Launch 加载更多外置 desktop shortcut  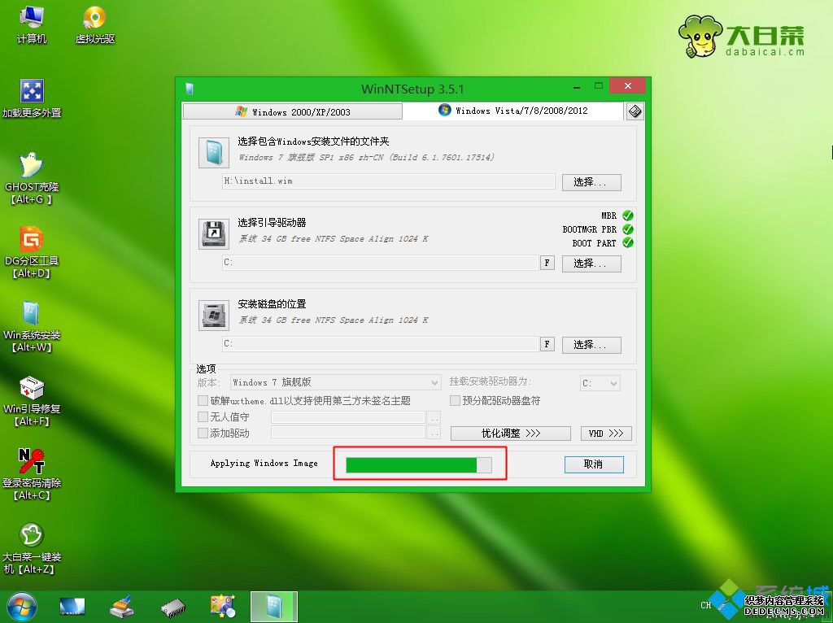click(x=32, y=98)
